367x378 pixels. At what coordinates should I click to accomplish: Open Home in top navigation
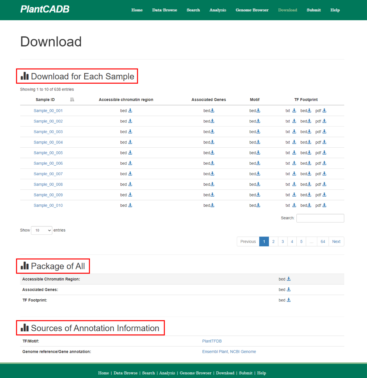pyautogui.click(x=137, y=10)
